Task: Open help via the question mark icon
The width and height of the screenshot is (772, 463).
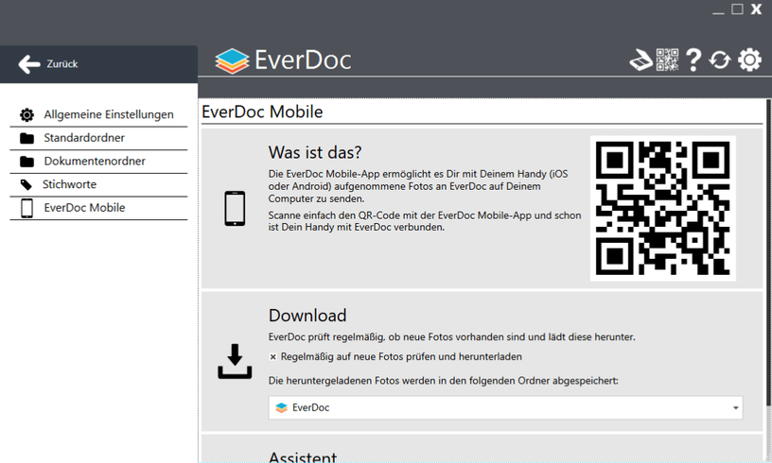Action: 693,60
